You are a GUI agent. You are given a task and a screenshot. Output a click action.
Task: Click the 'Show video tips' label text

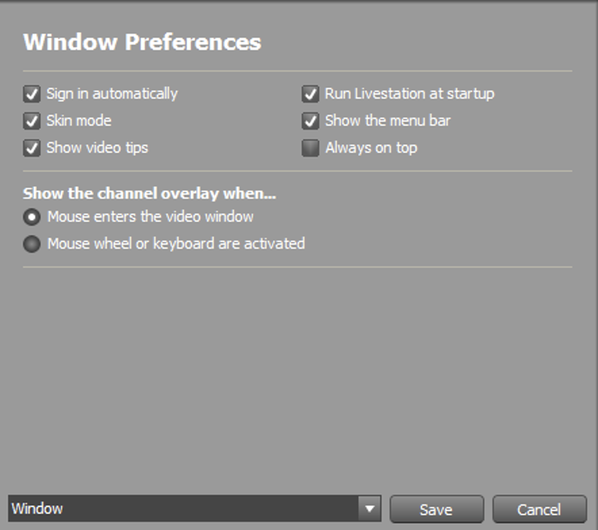point(97,148)
